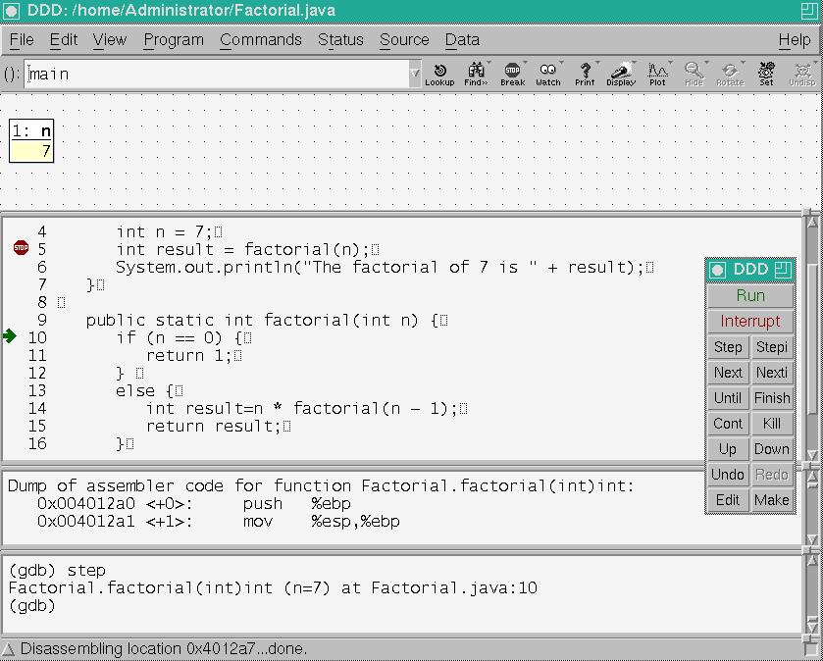Click the source pane scrollbar down arrow
The width and height of the screenshot is (823, 661).
[811, 454]
